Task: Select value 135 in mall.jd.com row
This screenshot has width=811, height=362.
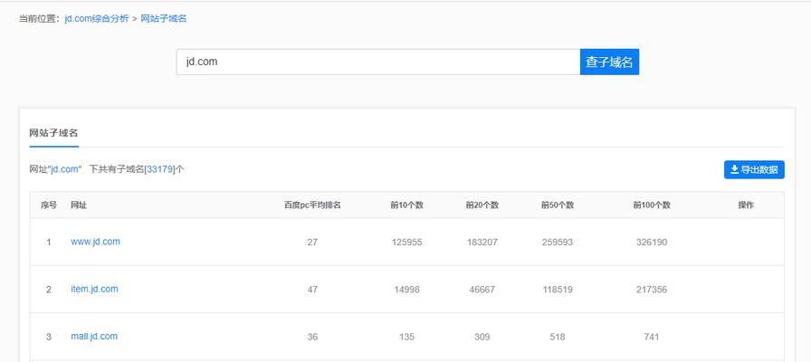Action: (407, 338)
